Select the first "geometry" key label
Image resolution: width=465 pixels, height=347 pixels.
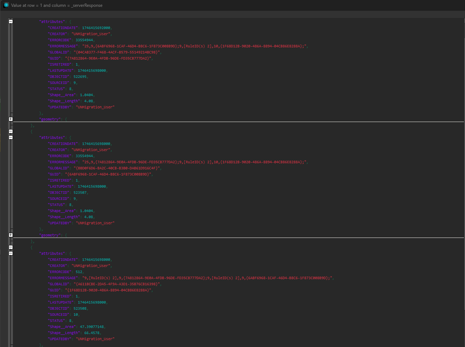50,119
